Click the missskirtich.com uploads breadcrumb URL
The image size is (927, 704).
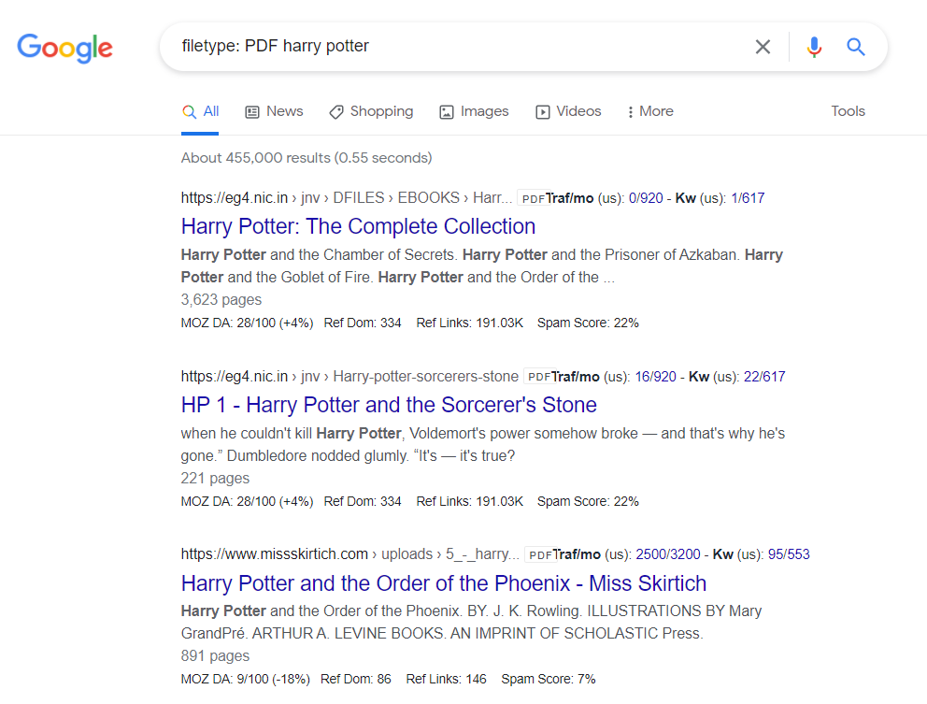coord(350,553)
